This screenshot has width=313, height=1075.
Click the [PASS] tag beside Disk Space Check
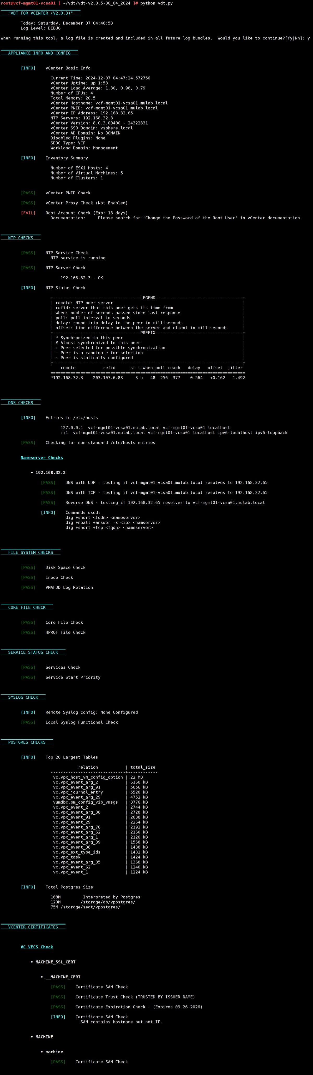tap(28, 568)
